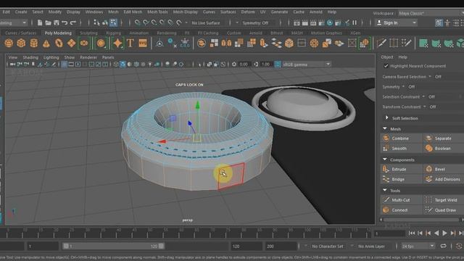Open the Deform menu
This screenshot has height=261, width=464.
click(248, 12)
